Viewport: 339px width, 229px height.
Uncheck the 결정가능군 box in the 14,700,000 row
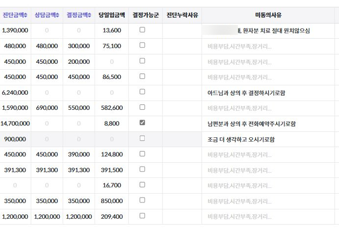coord(142,123)
